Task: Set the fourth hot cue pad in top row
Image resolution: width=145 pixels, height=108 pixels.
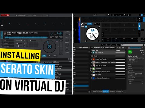Action: point(134,25)
